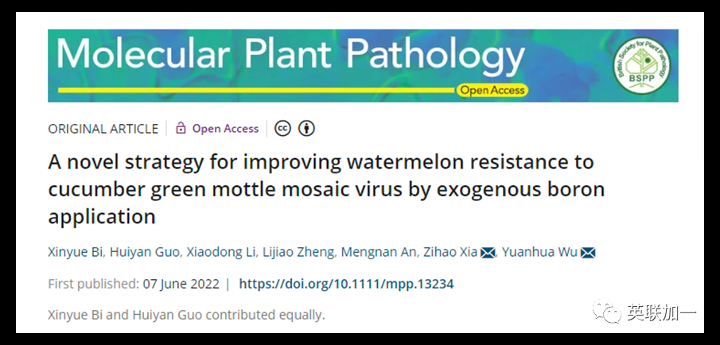Click the attribution person icon
The image size is (720, 345).
[x=307, y=128]
